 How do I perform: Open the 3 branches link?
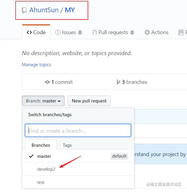tap(132, 82)
